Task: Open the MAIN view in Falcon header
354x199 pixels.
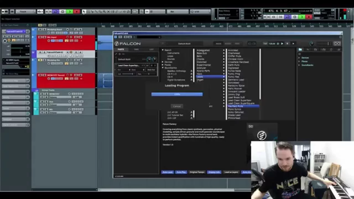Action: (x=218, y=44)
